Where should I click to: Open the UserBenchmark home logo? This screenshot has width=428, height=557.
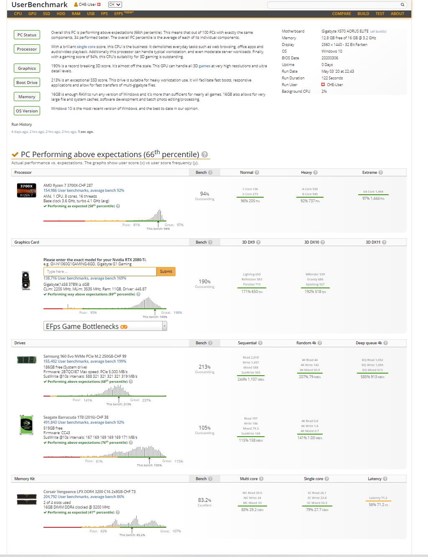[39, 5]
